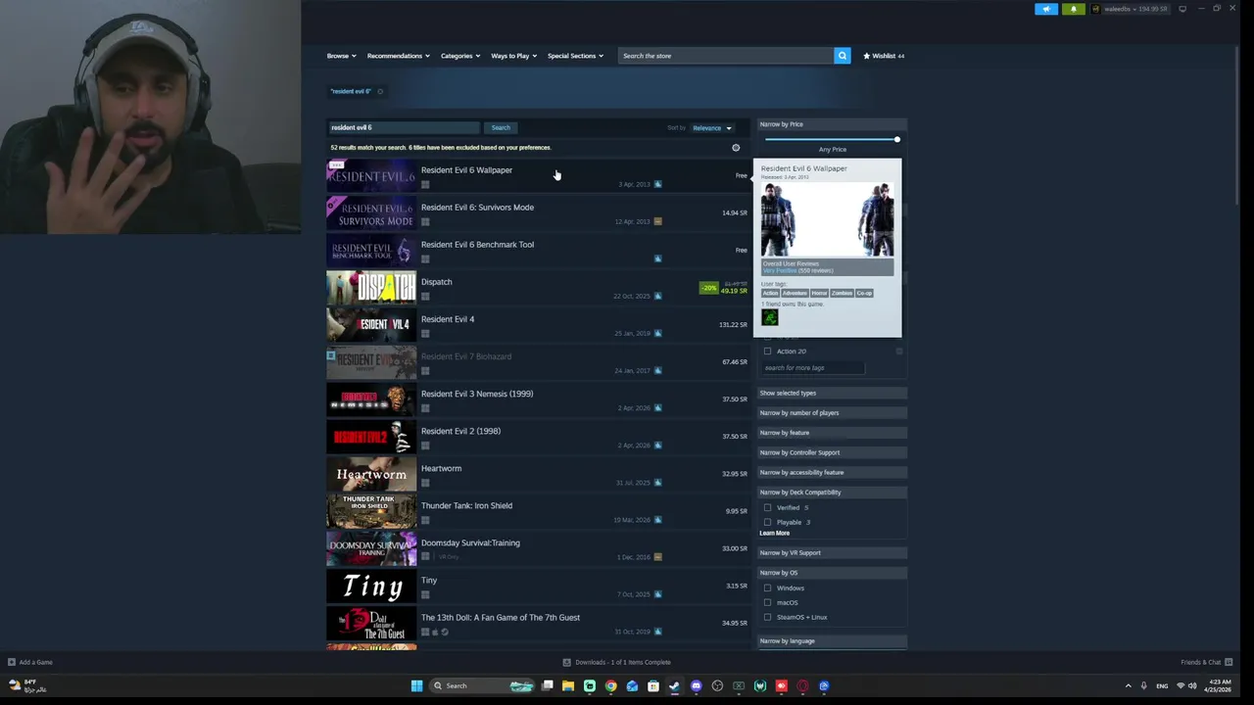Check the Windows OS filter

767,588
